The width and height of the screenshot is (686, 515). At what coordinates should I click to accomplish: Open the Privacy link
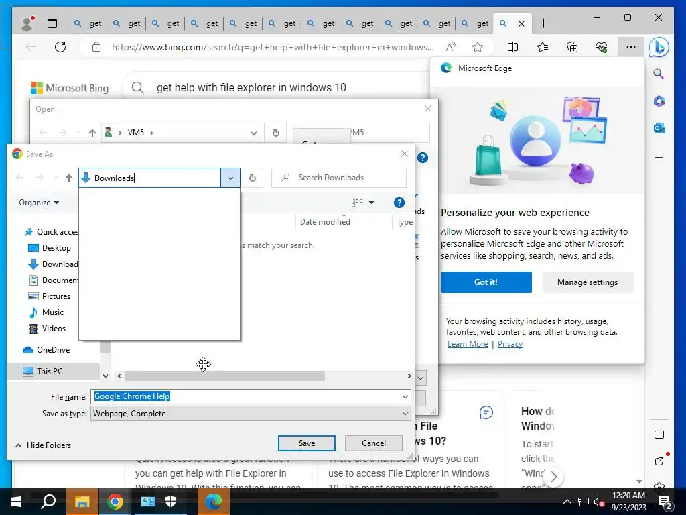point(510,344)
